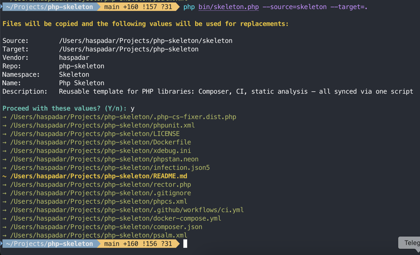
Task: Open the infection.json5 file path
Action: click(x=110, y=168)
